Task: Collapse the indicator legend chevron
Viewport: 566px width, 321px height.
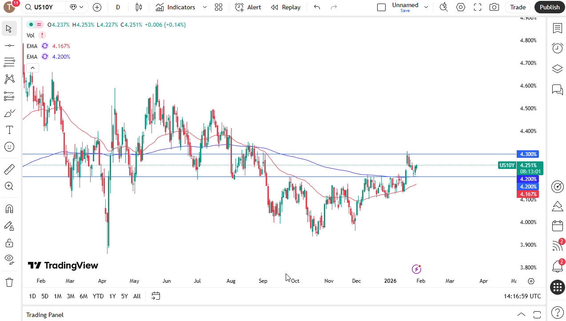Action: tap(32, 68)
